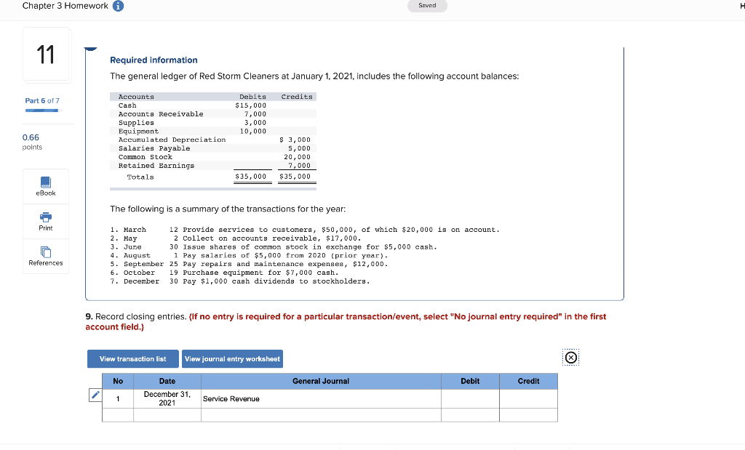Click the Part 6 of 7 link
Viewport: 745px width, 450px height.
coord(41,100)
